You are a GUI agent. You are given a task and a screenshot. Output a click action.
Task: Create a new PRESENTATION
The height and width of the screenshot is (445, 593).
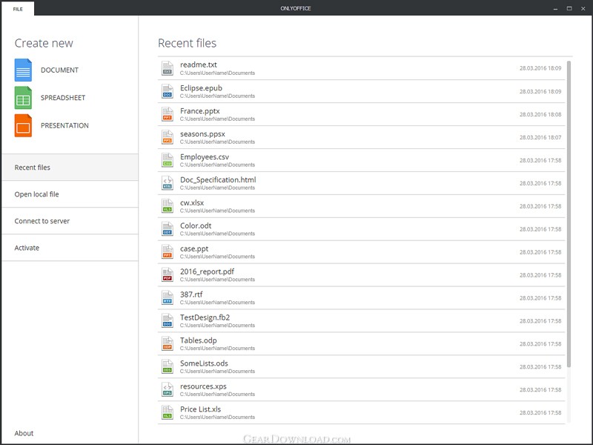(x=64, y=125)
